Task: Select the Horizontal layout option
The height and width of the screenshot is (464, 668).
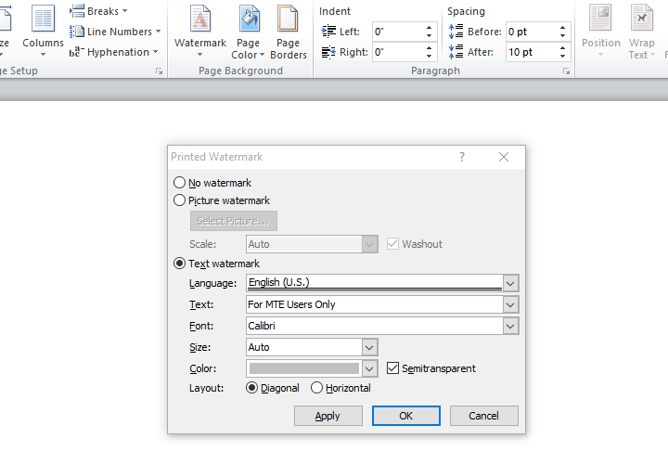Action: click(x=316, y=388)
